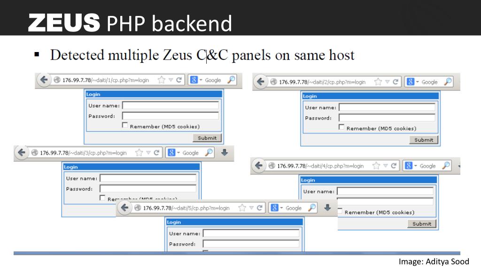
Task: Focus the Password field on daiti/2 login
Action: coord(387,118)
